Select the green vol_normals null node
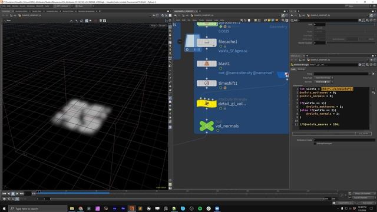 [x=207, y=126]
